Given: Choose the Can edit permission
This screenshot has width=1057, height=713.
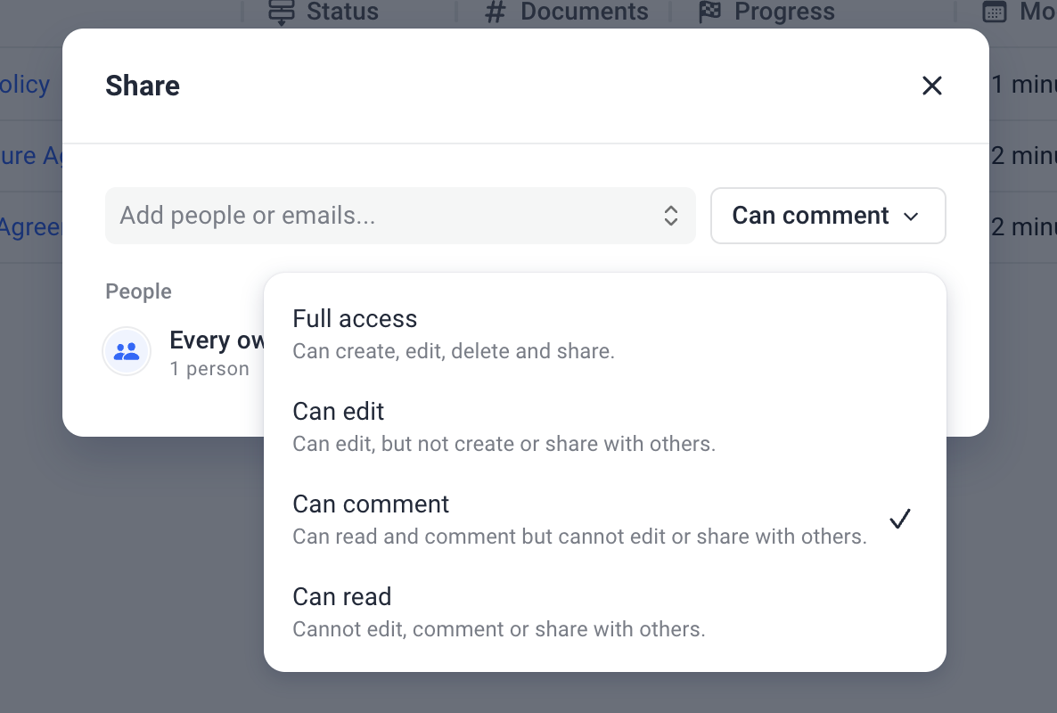Looking at the screenshot, I should 604,427.
